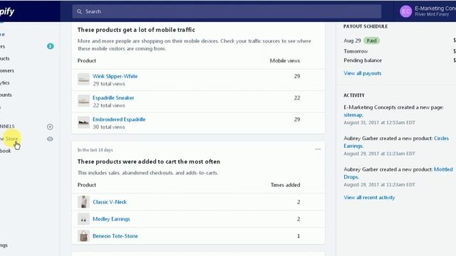This screenshot has height=256, width=456.
Task: View online store using eye icon
Action: [50, 139]
